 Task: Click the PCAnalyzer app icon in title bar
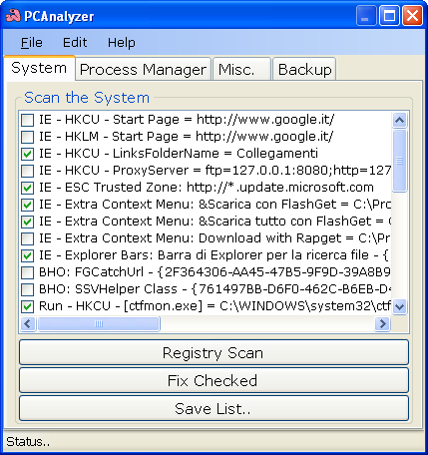pos(13,16)
